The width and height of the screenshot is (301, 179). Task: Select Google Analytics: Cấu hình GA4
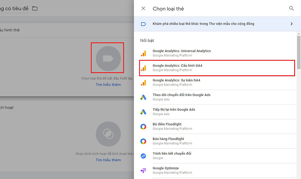coord(217,68)
